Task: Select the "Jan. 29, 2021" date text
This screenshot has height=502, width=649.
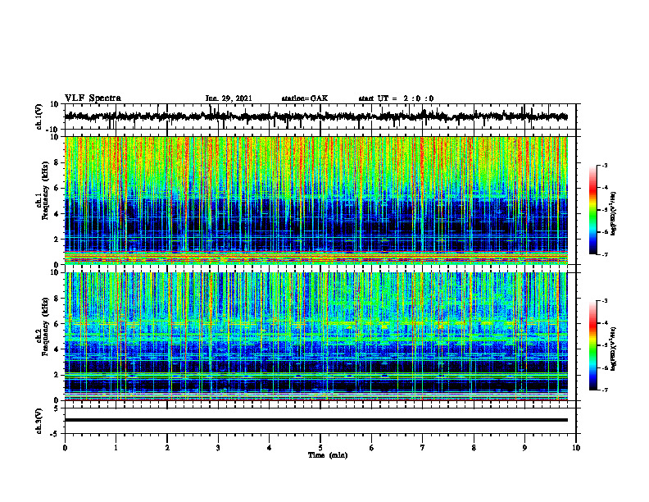Action: 229,98
